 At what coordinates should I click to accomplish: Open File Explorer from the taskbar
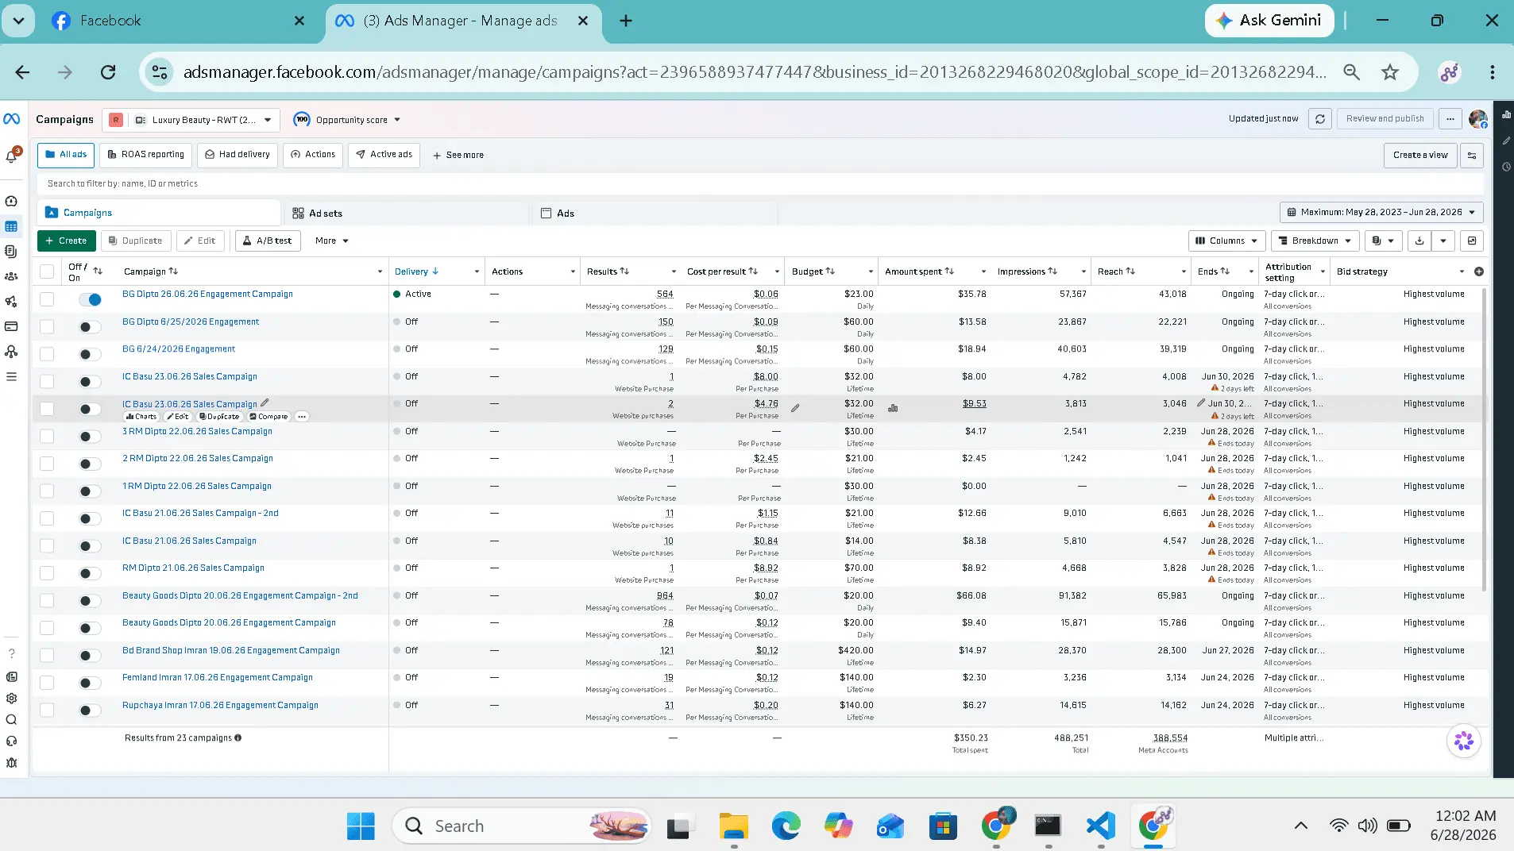(x=733, y=826)
